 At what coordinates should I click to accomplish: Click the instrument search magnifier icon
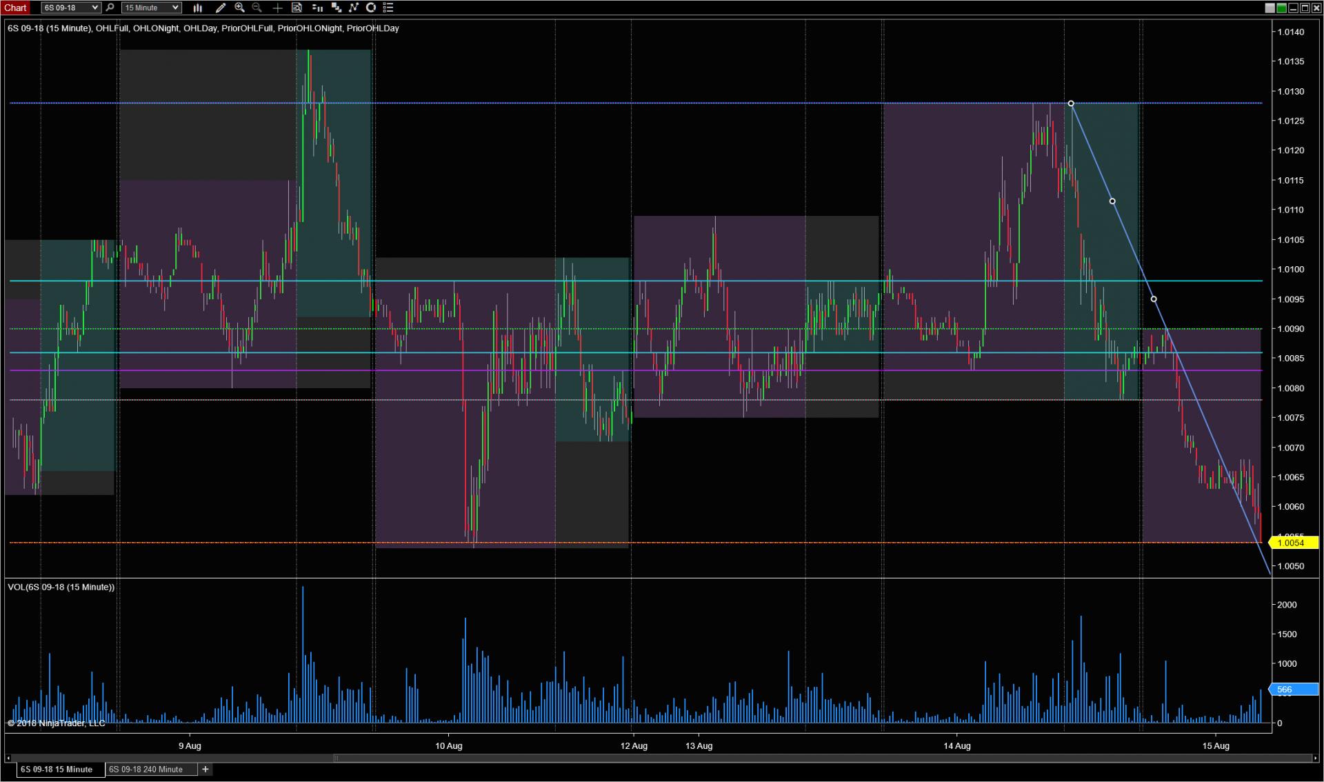(x=110, y=8)
